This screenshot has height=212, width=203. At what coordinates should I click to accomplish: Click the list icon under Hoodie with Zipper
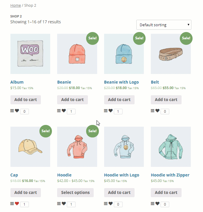tap(153, 204)
